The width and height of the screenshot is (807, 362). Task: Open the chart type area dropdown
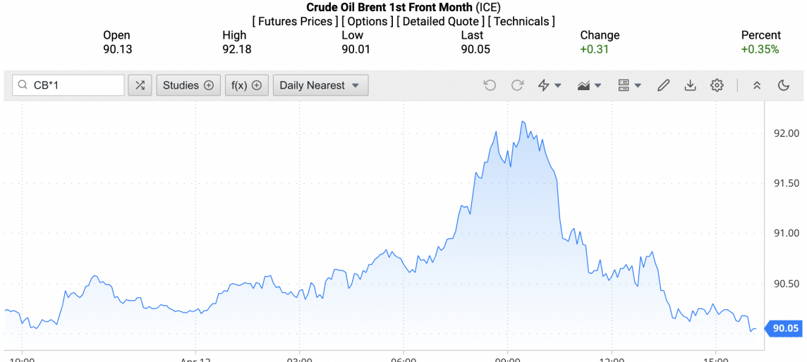[x=589, y=85]
